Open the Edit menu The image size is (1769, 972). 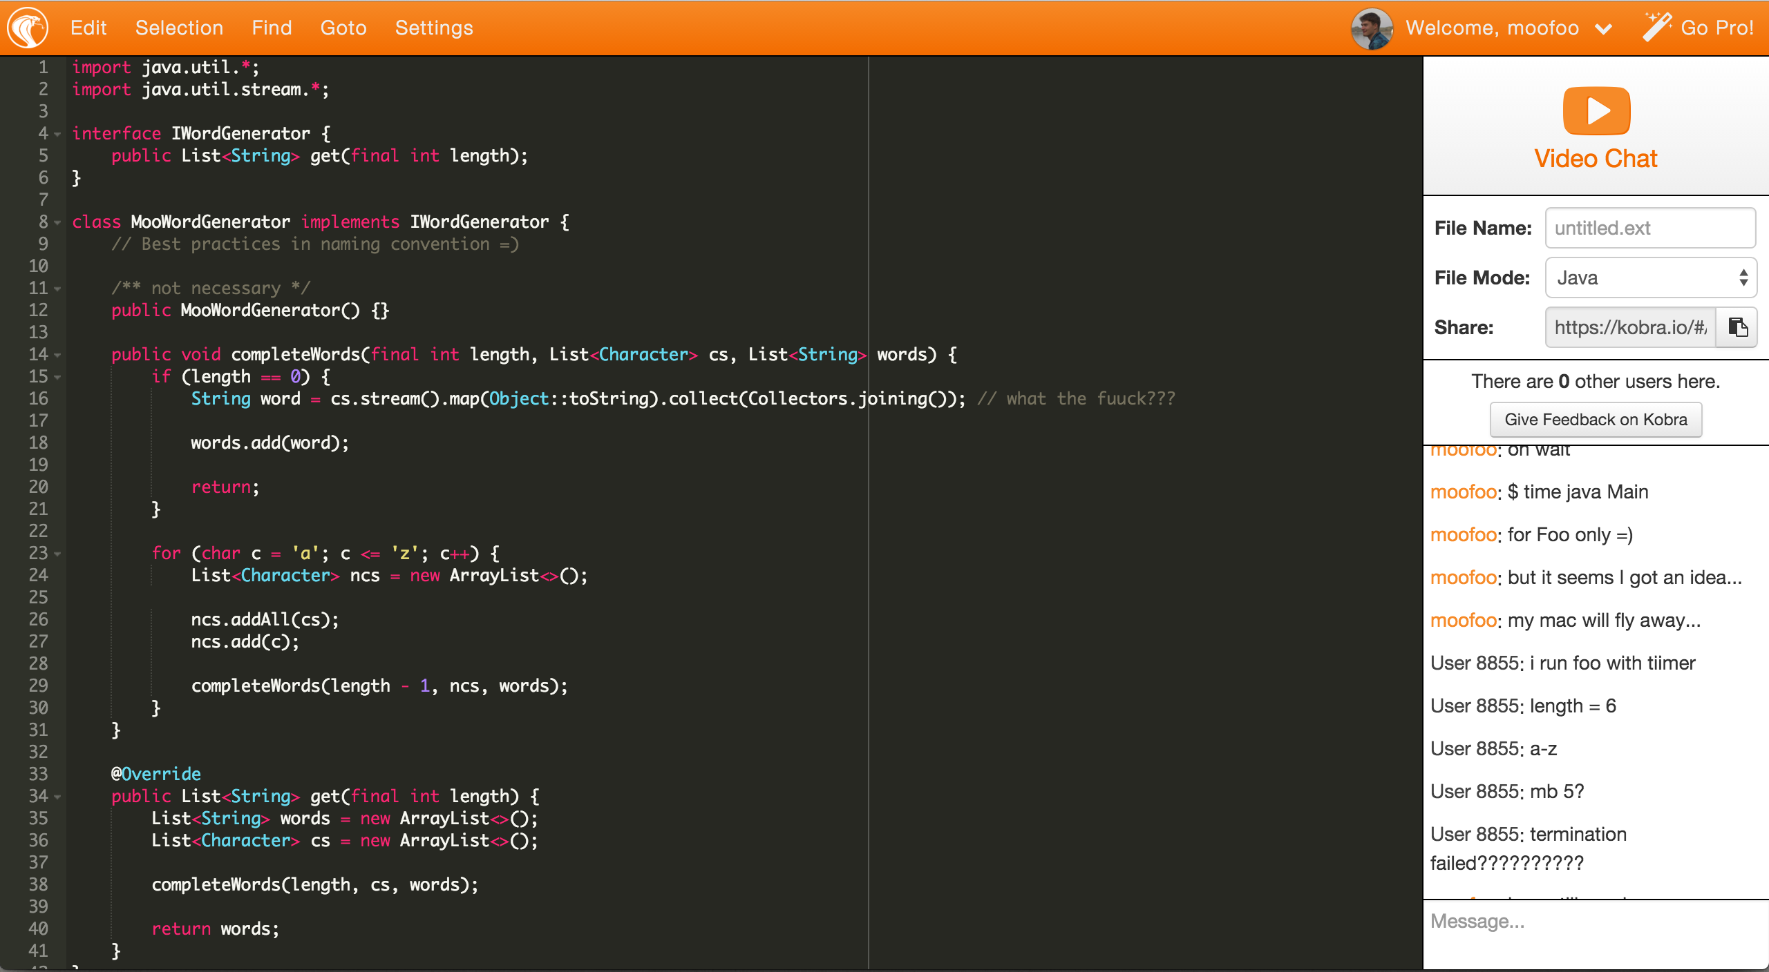click(x=88, y=28)
